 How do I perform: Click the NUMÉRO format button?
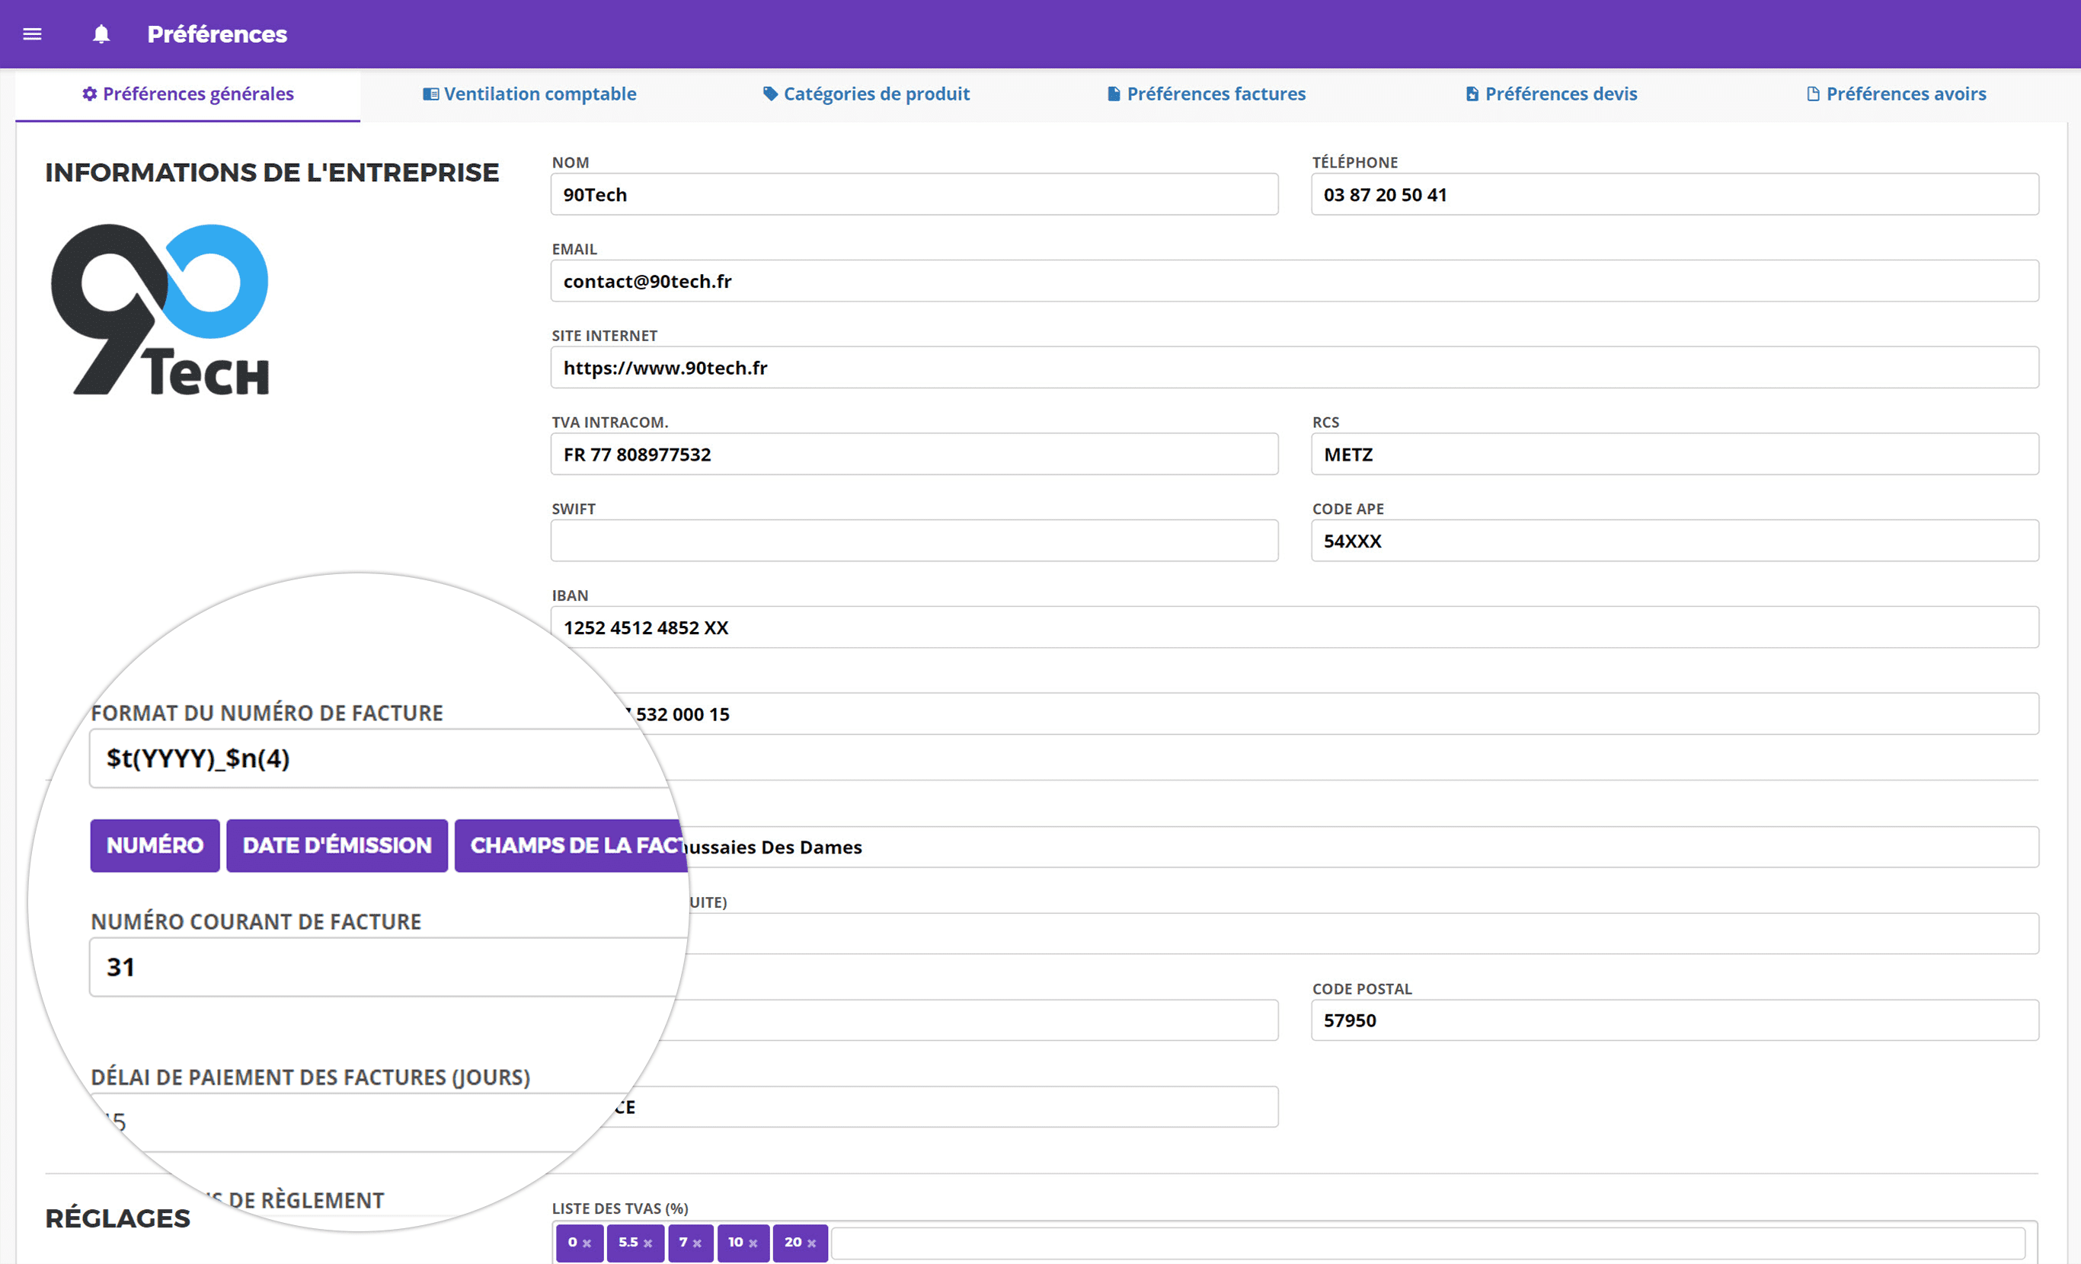pos(155,844)
